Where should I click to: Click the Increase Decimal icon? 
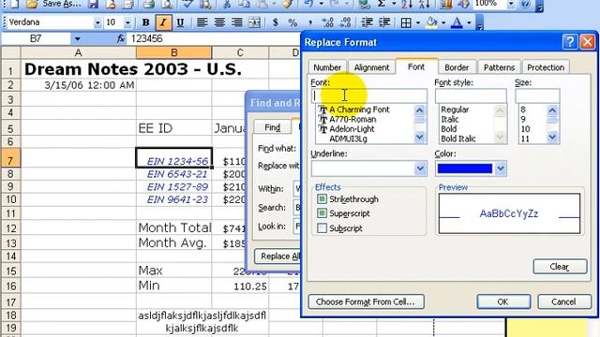pyautogui.click(x=327, y=22)
